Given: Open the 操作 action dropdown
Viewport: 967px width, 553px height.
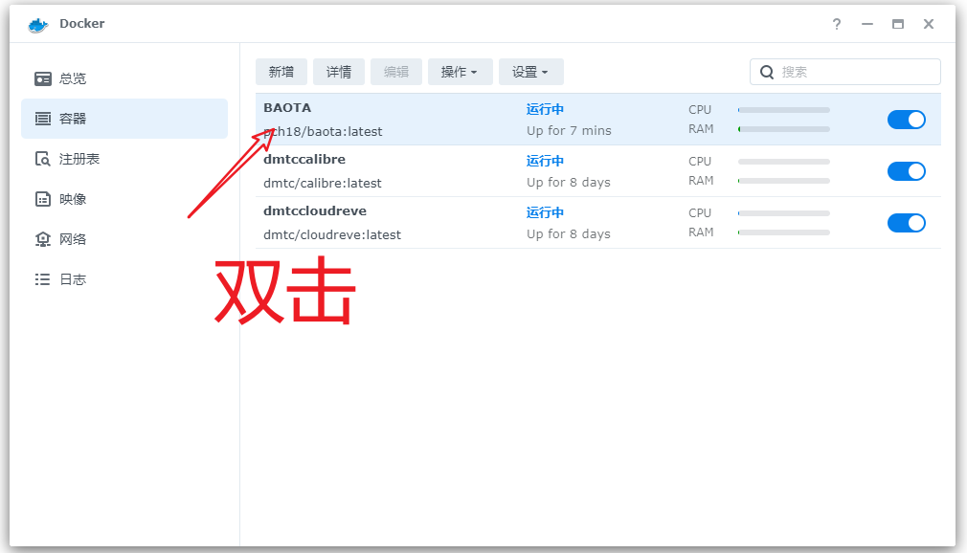Looking at the screenshot, I should (x=460, y=71).
